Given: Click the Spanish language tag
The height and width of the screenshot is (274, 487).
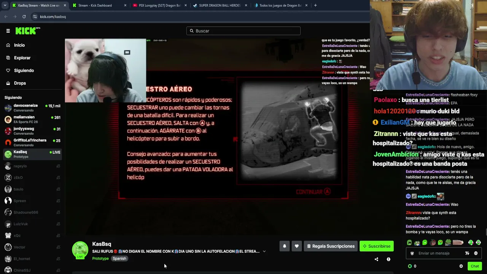Looking at the screenshot, I should pyautogui.click(x=119, y=259).
